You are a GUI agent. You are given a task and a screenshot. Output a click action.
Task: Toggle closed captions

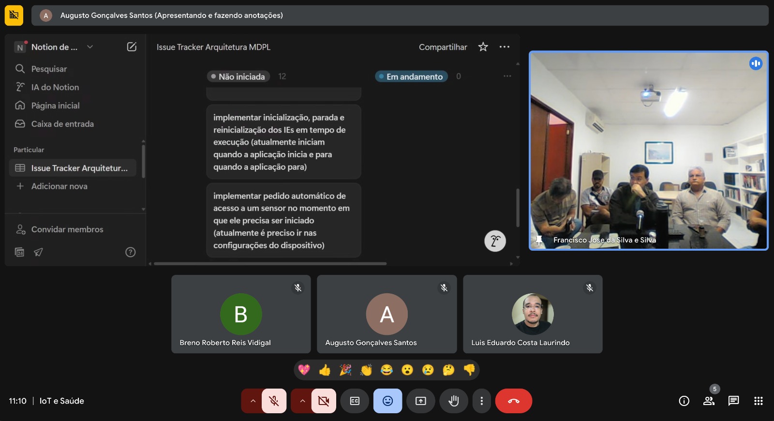[x=355, y=401]
